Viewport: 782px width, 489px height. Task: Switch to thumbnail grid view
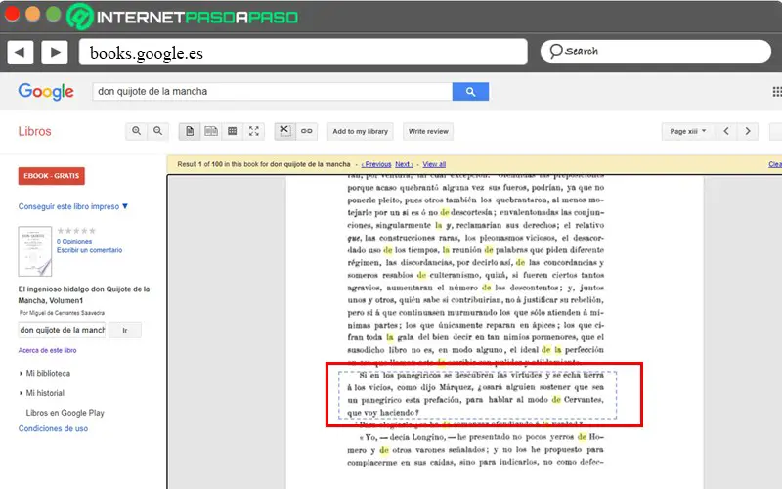tap(233, 131)
